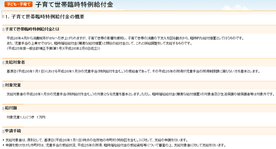Click the text 対象児童1人につき 1万円
276x149 pixels.
(26, 117)
